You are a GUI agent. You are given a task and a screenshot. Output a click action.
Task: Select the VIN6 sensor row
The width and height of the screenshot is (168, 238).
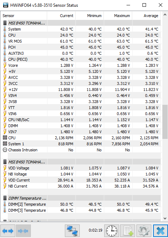click(80, 114)
